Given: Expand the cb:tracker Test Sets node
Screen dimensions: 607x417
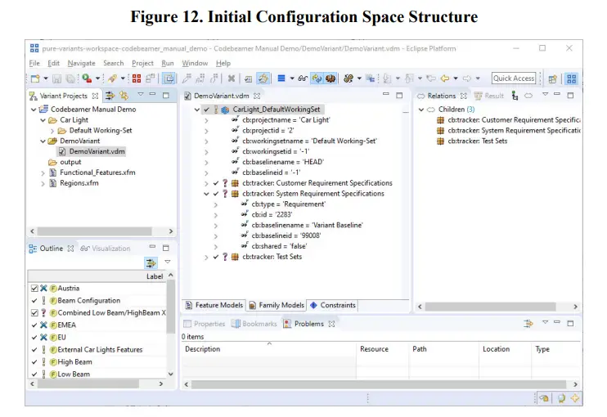Looking at the screenshot, I should point(206,257).
